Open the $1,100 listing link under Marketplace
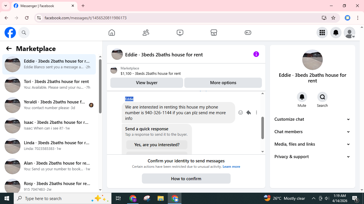Screen dimensions: 364x204 (150, 73)
